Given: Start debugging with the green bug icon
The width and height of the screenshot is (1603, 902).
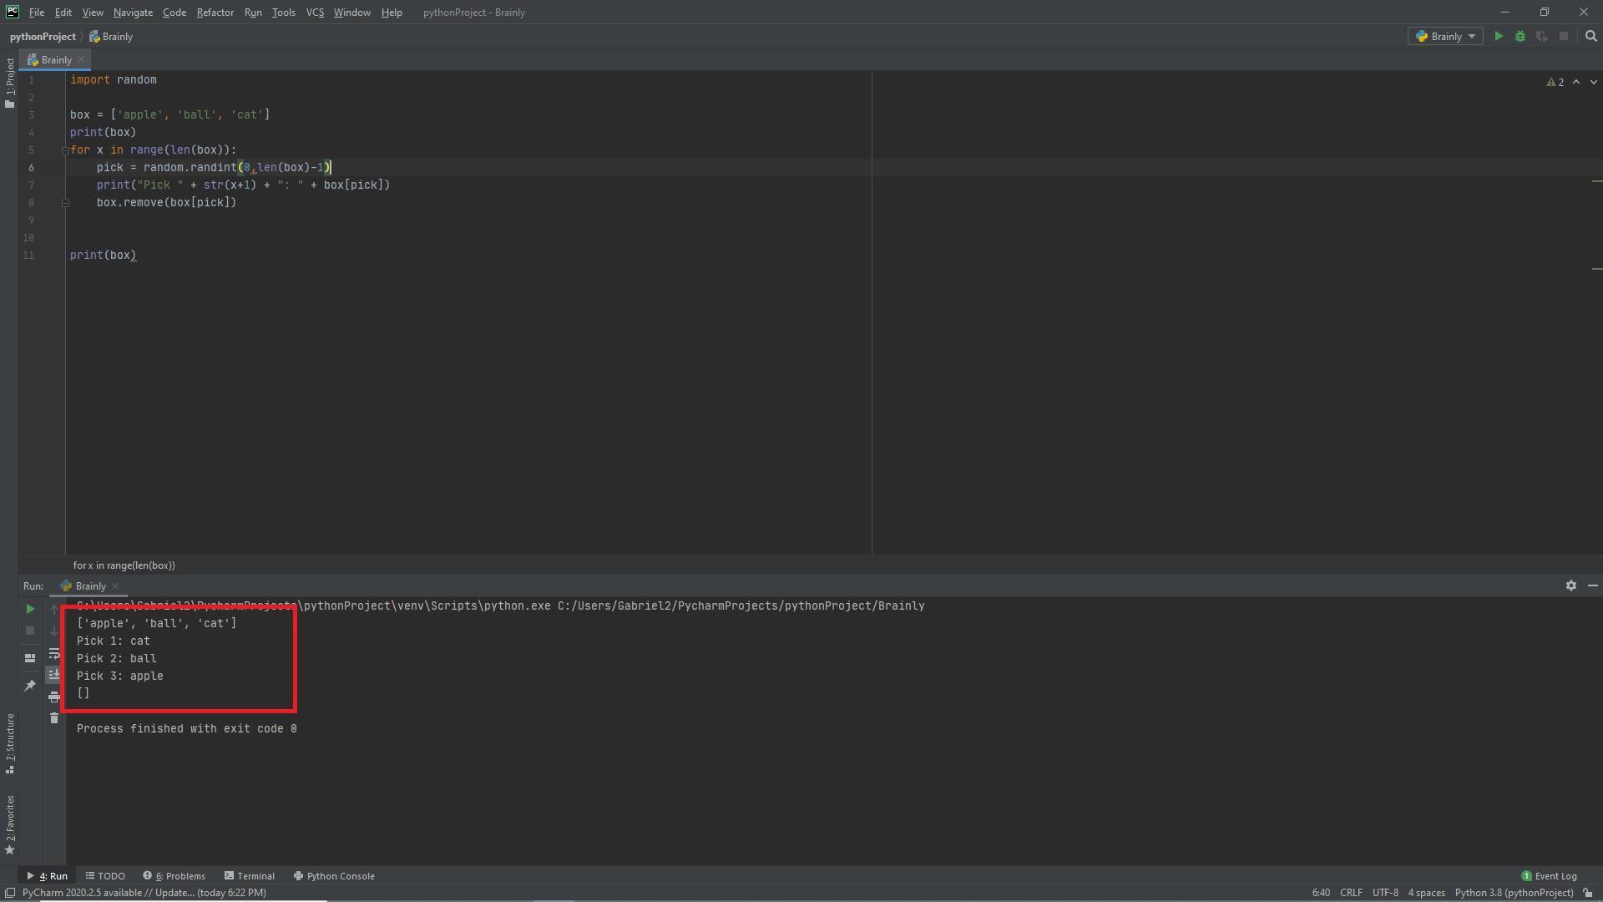Looking at the screenshot, I should (x=1520, y=36).
